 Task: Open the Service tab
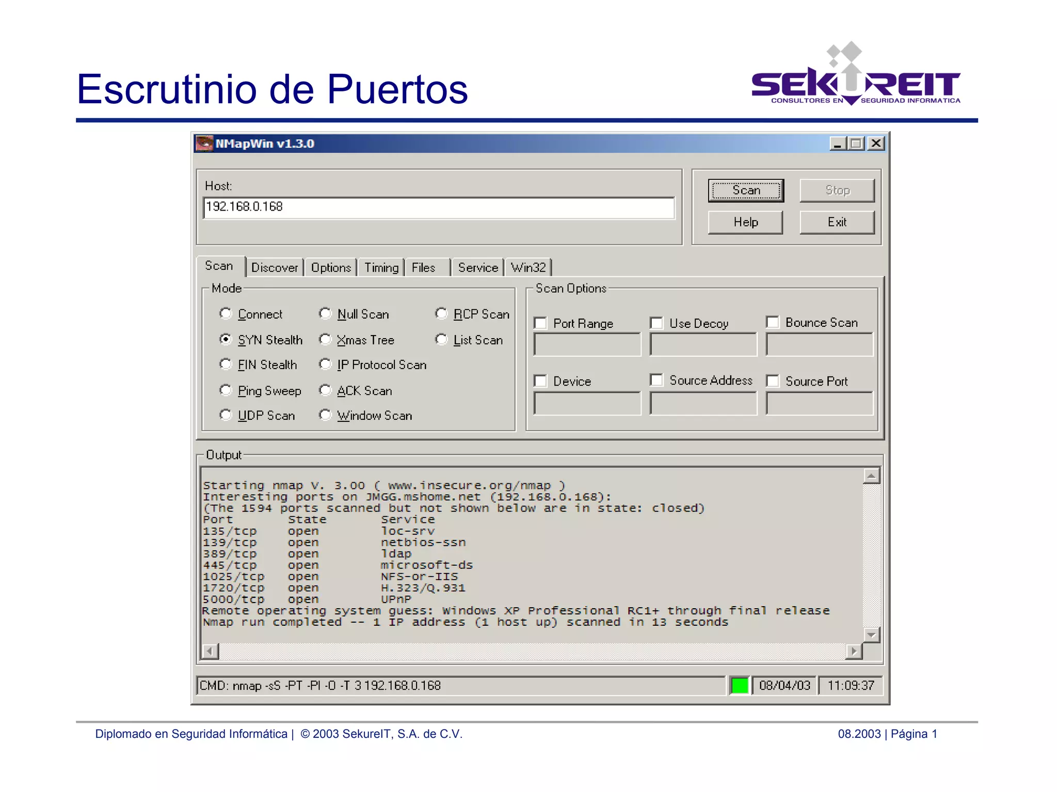tap(478, 267)
